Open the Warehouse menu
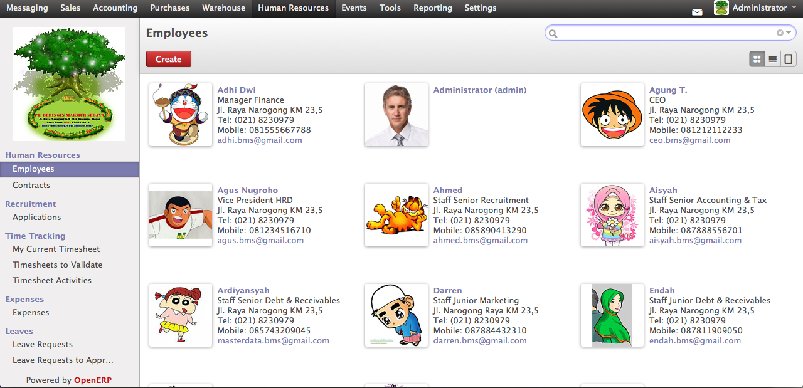This screenshot has height=388, width=803. pos(223,8)
